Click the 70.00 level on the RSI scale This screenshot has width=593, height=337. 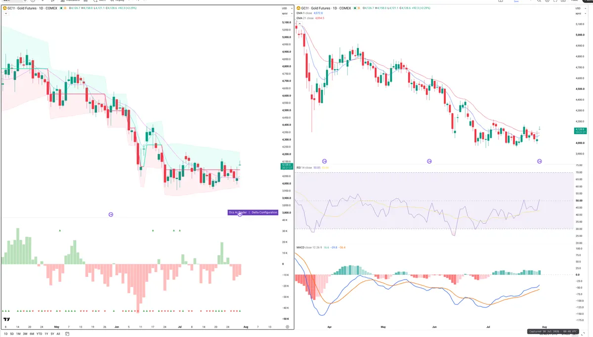(x=579, y=173)
